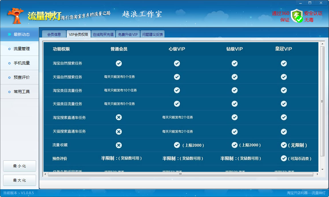Viewport: 329px width, 197px height.
Task: Click the 流量神灯 app title
Action: [44, 16]
